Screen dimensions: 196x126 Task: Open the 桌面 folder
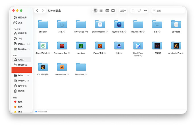pyautogui.click(x=157, y=24)
